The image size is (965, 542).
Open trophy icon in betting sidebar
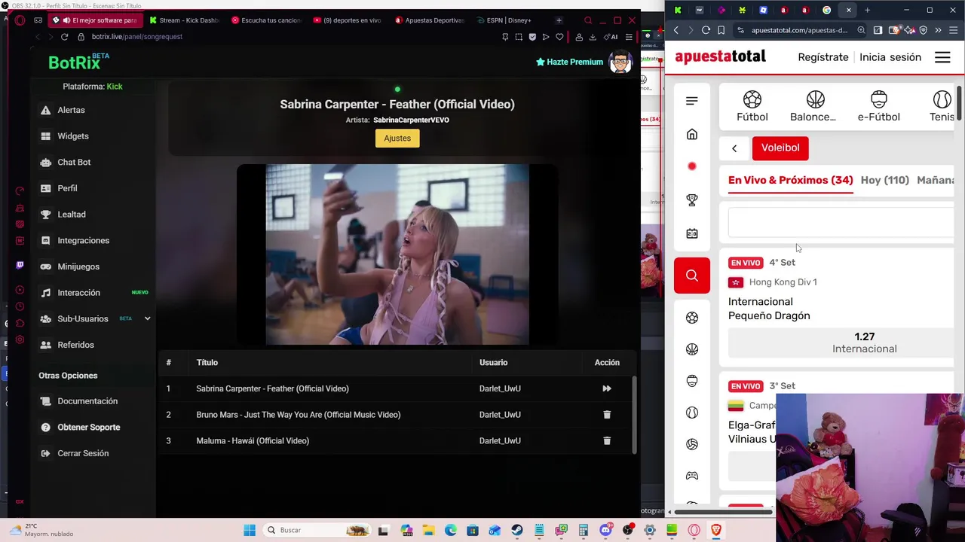(692, 200)
